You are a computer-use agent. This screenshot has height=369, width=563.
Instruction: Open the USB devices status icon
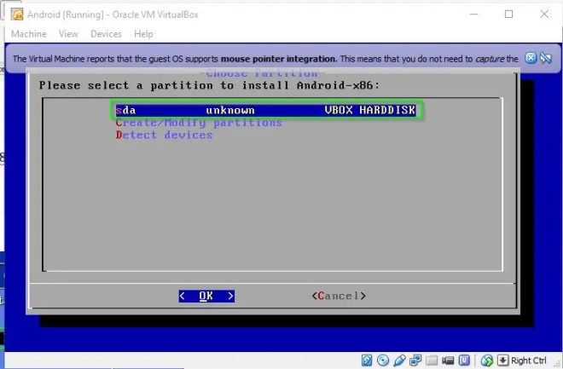(x=399, y=360)
